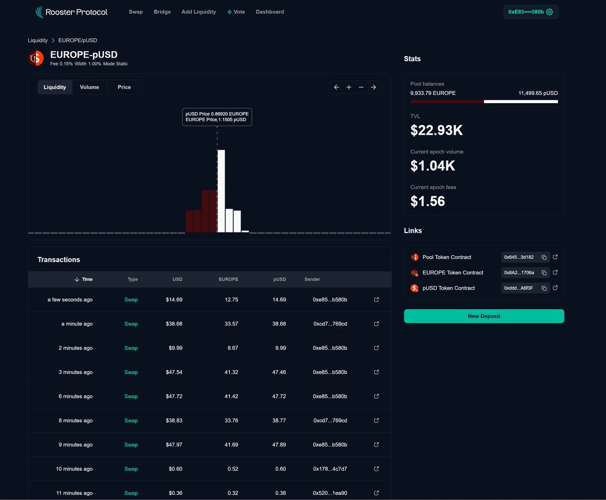606x500 pixels.
Task: Click the Pool Token Contract icon
Action: click(415, 257)
